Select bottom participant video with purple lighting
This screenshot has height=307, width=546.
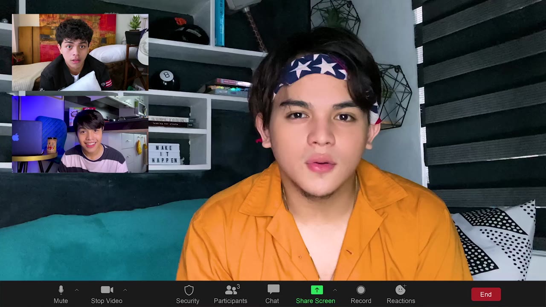point(80,134)
